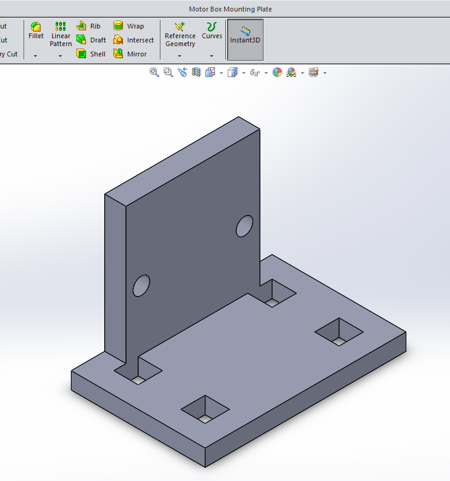Zoom to Fit from view toolbar
The height and width of the screenshot is (481, 450).
pyautogui.click(x=154, y=72)
